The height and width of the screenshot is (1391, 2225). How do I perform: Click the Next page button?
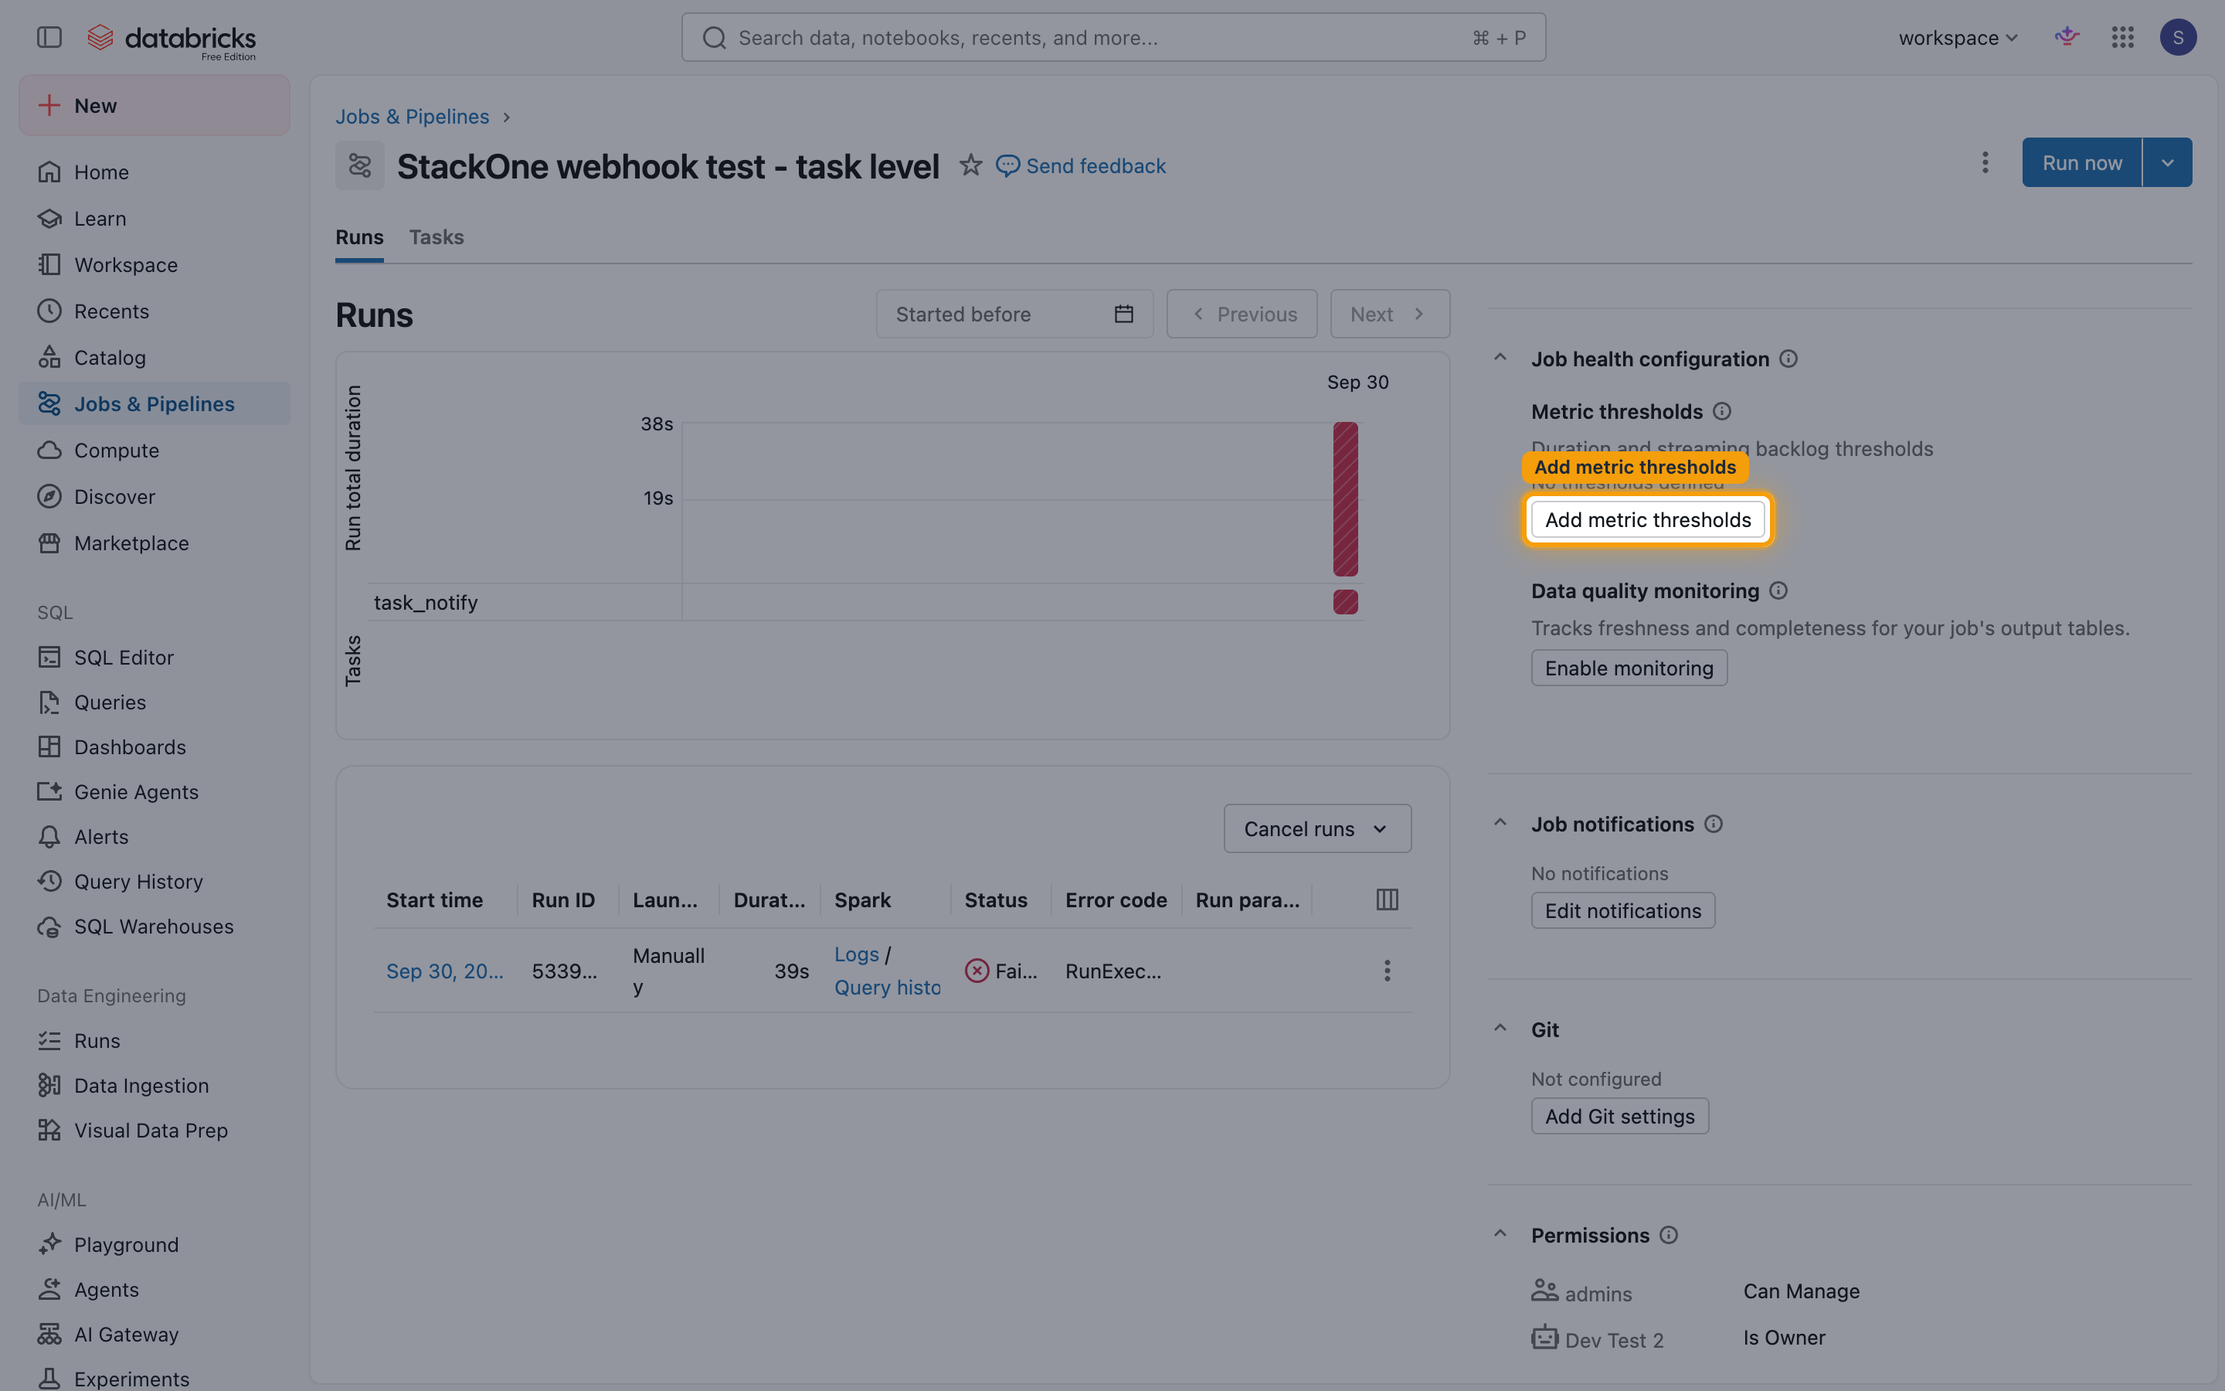(x=1390, y=314)
